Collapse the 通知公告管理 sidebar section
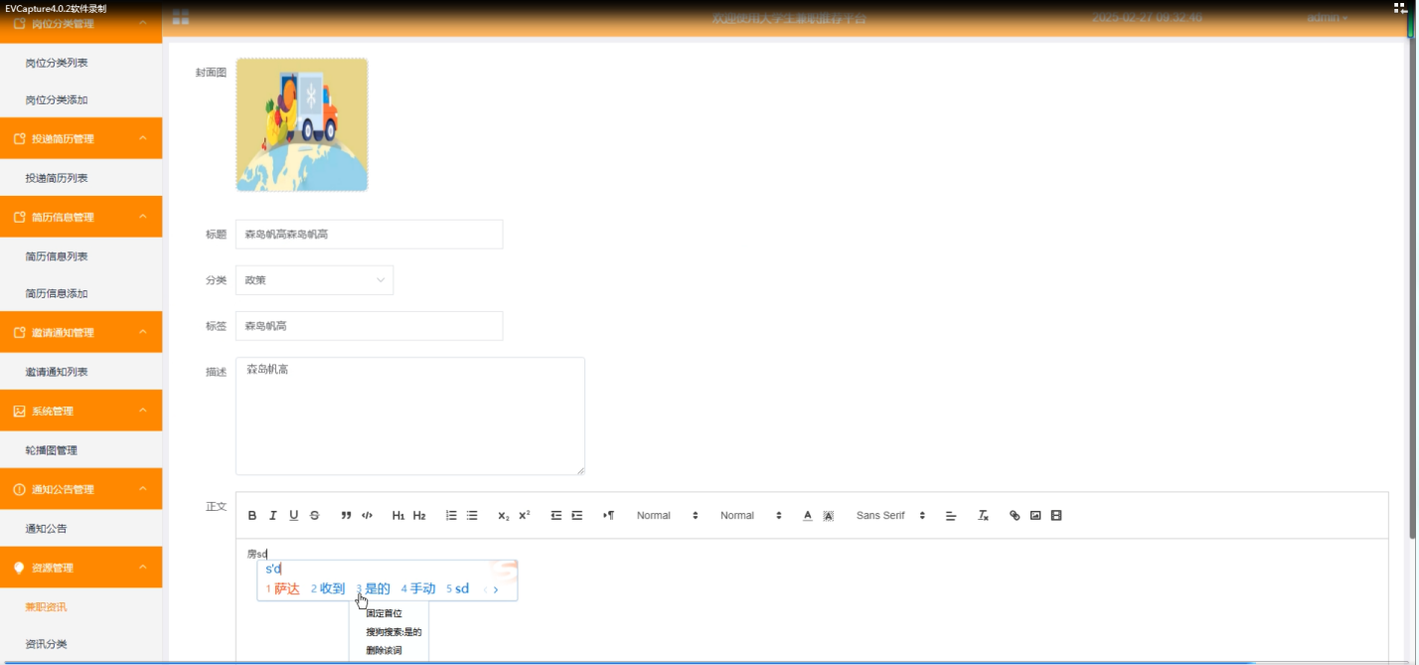This screenshot has height=665, width=1419. pos(81,489)
